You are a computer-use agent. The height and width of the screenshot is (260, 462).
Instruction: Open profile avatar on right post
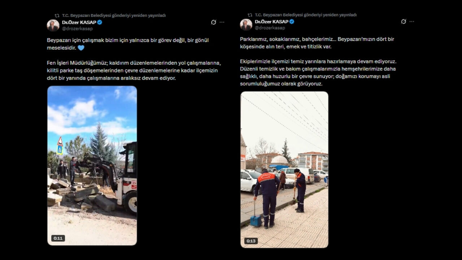tap(246, 25)
